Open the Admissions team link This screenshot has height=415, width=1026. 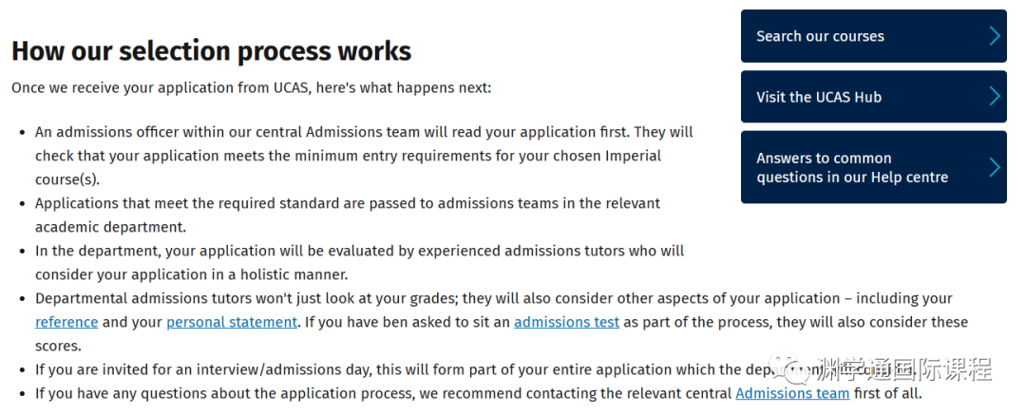(x=792, y=393)
